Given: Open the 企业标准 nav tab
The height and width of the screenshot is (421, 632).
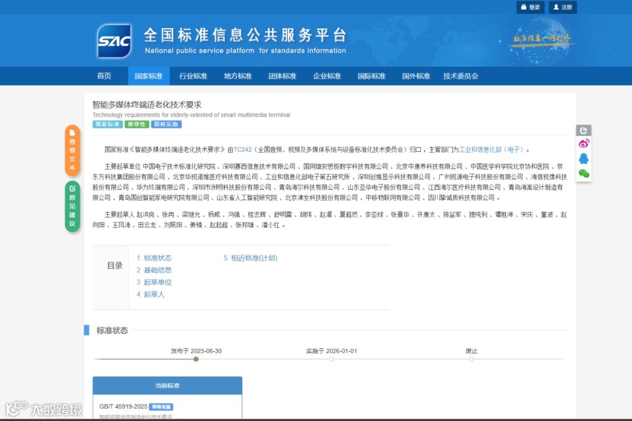Looking at the screenshot, I should point(327,76).
